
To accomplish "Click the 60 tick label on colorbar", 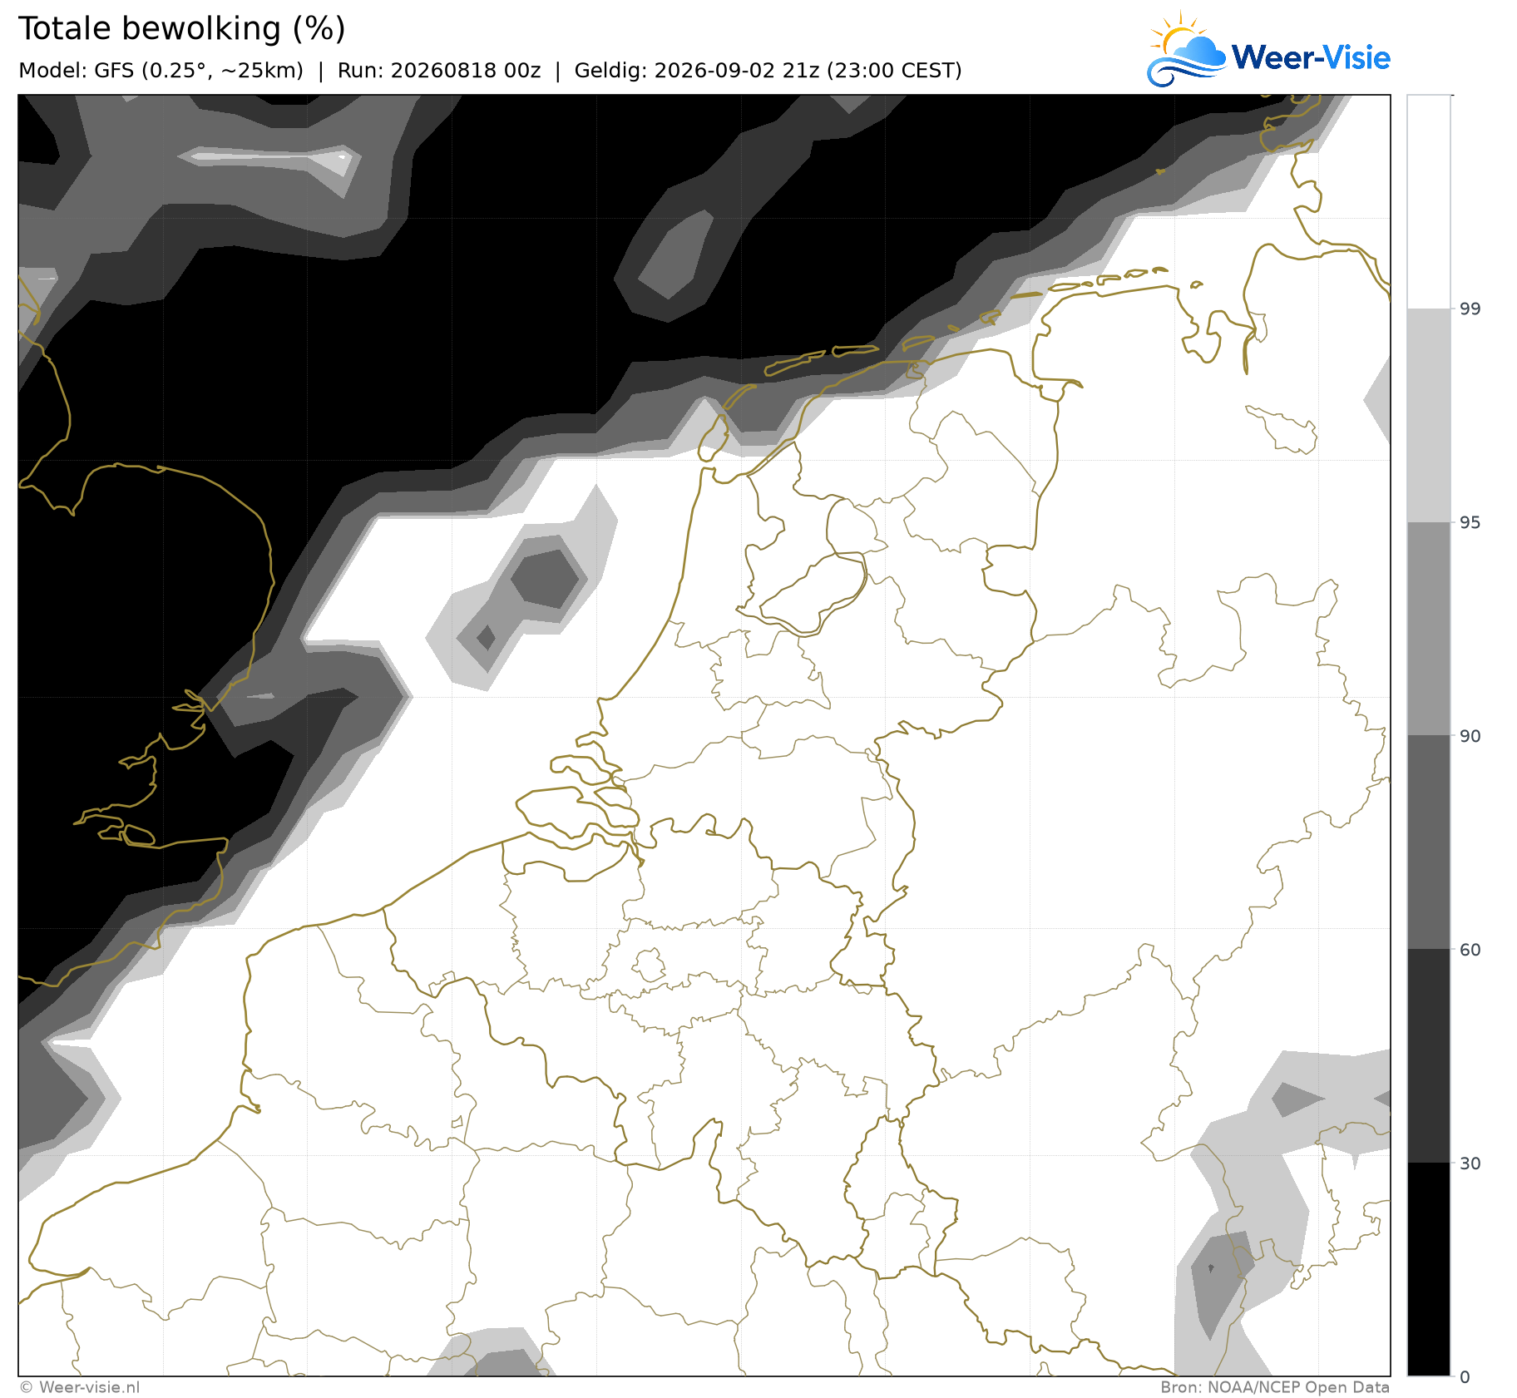I will coord(1470,950).
